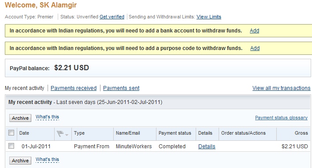312x168 pixels.
Task: Check the 01-Jul-2011 transaction checkbox
Action: point(11,146)
